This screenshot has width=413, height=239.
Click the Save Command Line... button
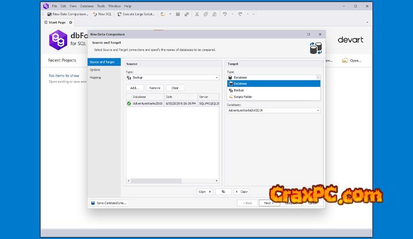pos(109,203)
